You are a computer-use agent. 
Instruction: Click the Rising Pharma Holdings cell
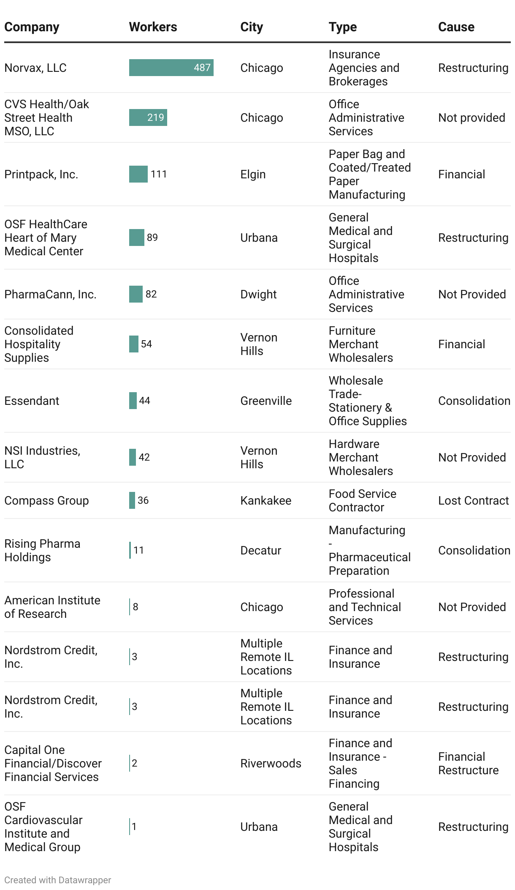coord(42,550)
